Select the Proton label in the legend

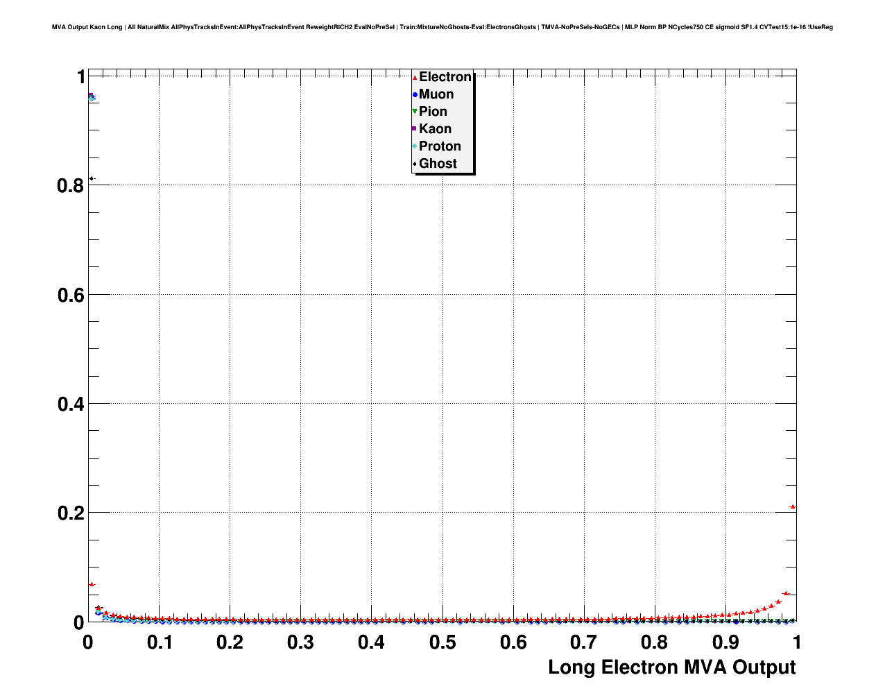[440, 146]
